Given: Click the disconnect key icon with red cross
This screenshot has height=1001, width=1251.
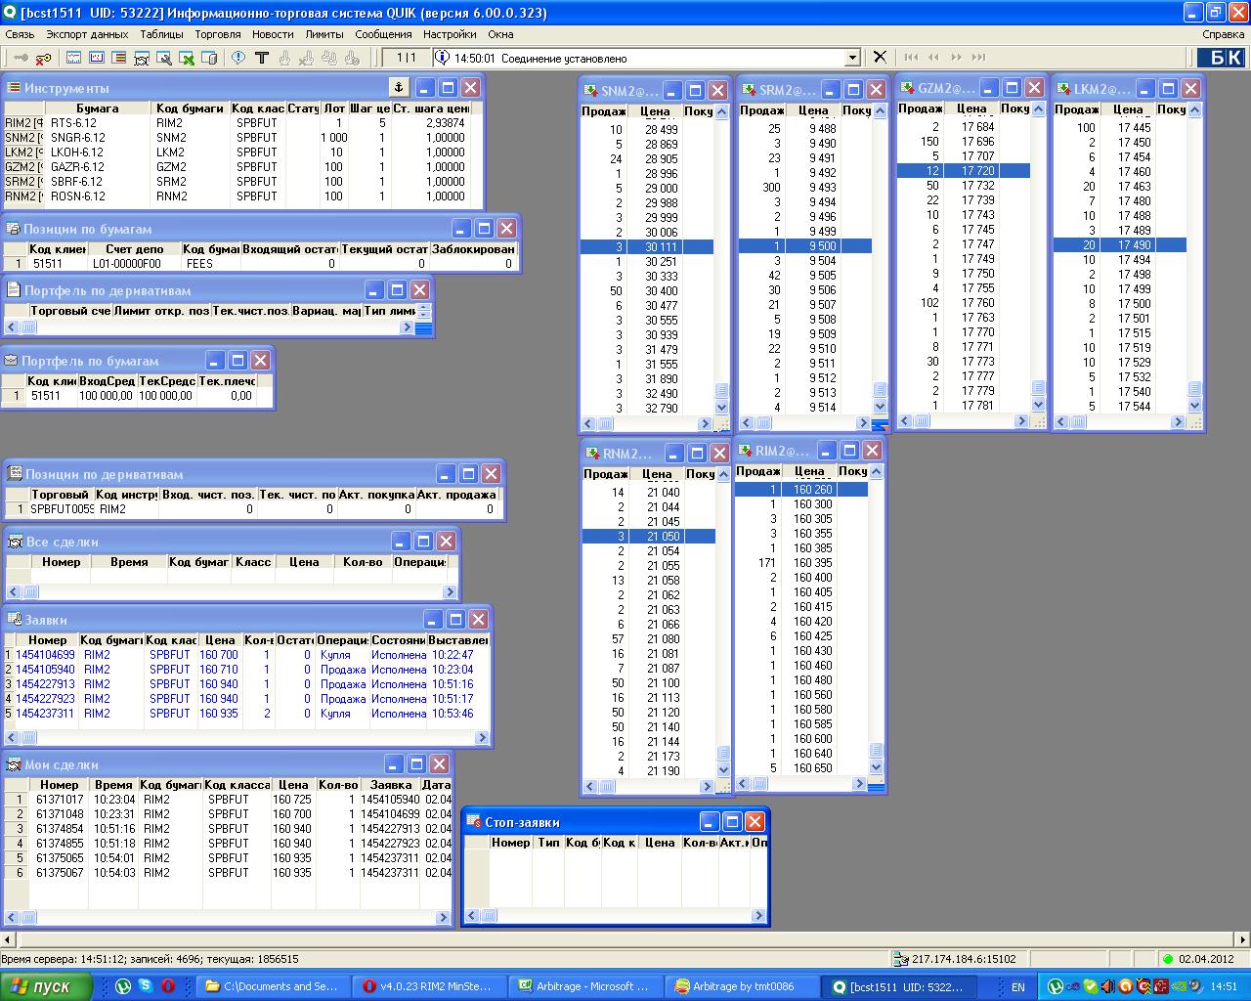Looking at the screenshot, I should [x=43, y=58].
